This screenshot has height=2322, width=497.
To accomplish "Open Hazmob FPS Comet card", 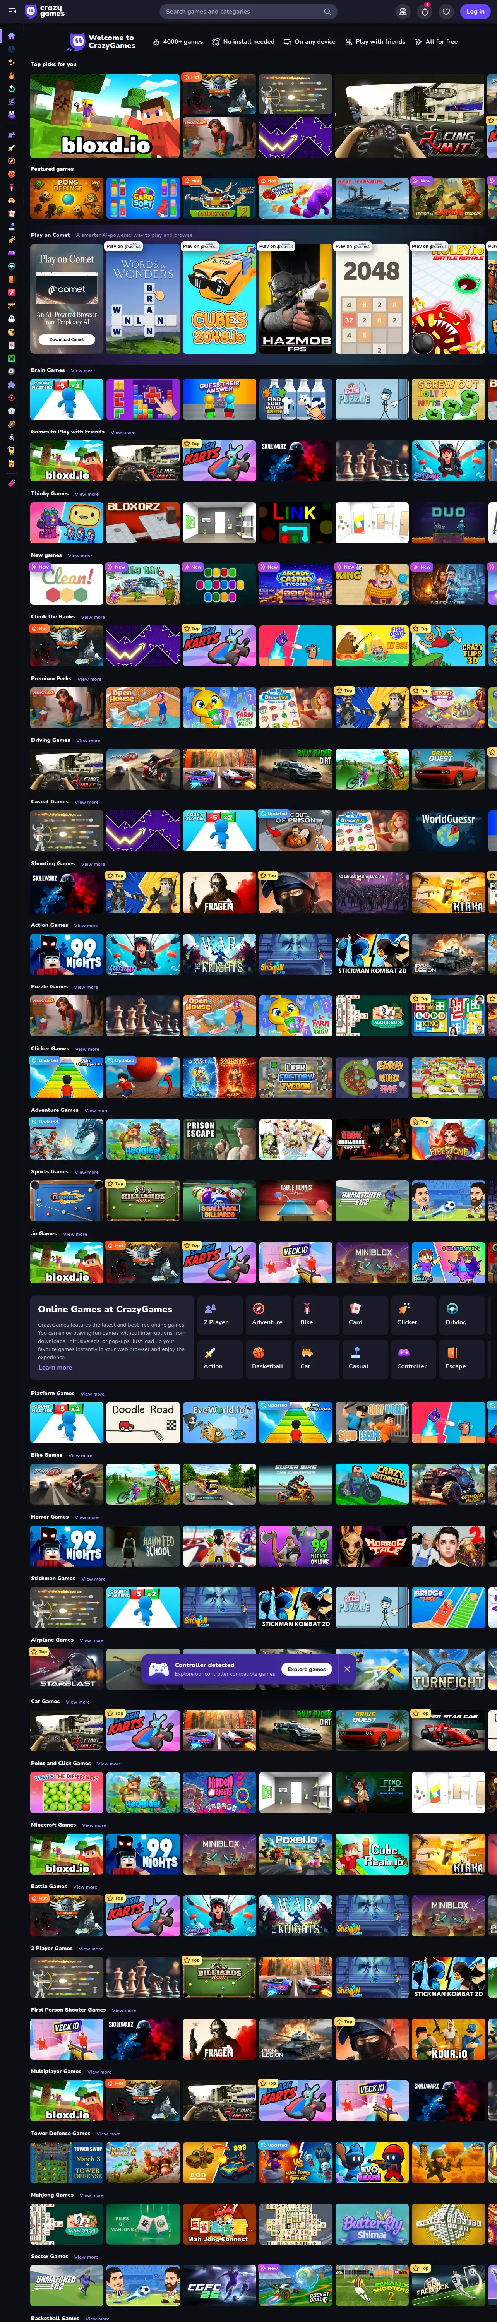I will click(x=296, y=298).
